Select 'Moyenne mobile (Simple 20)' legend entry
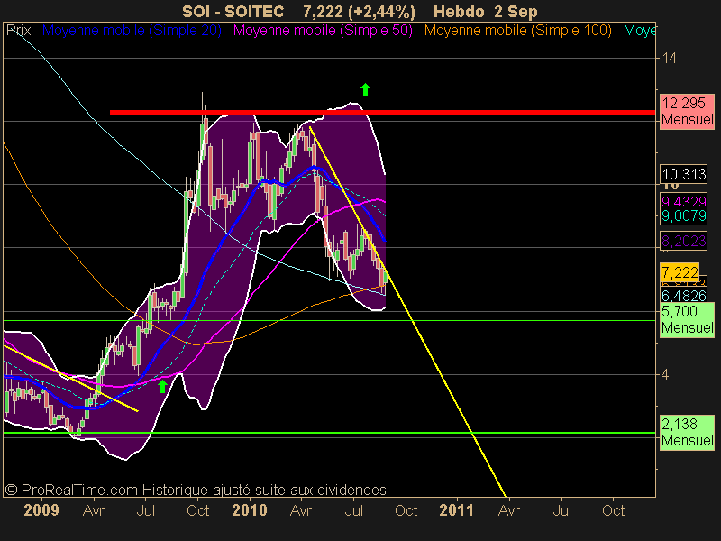The width and height of the screenshot is (721, 541). tap(132, 31)
